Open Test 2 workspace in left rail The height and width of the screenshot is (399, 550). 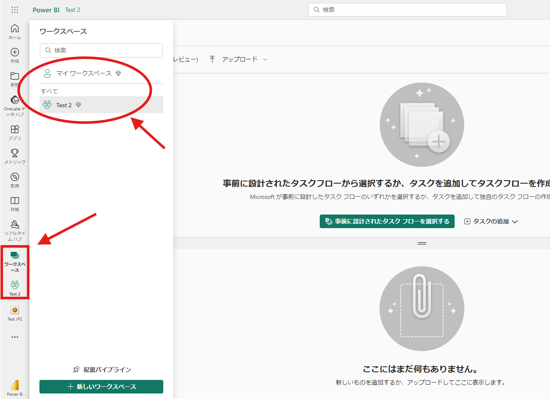[15, 288]
